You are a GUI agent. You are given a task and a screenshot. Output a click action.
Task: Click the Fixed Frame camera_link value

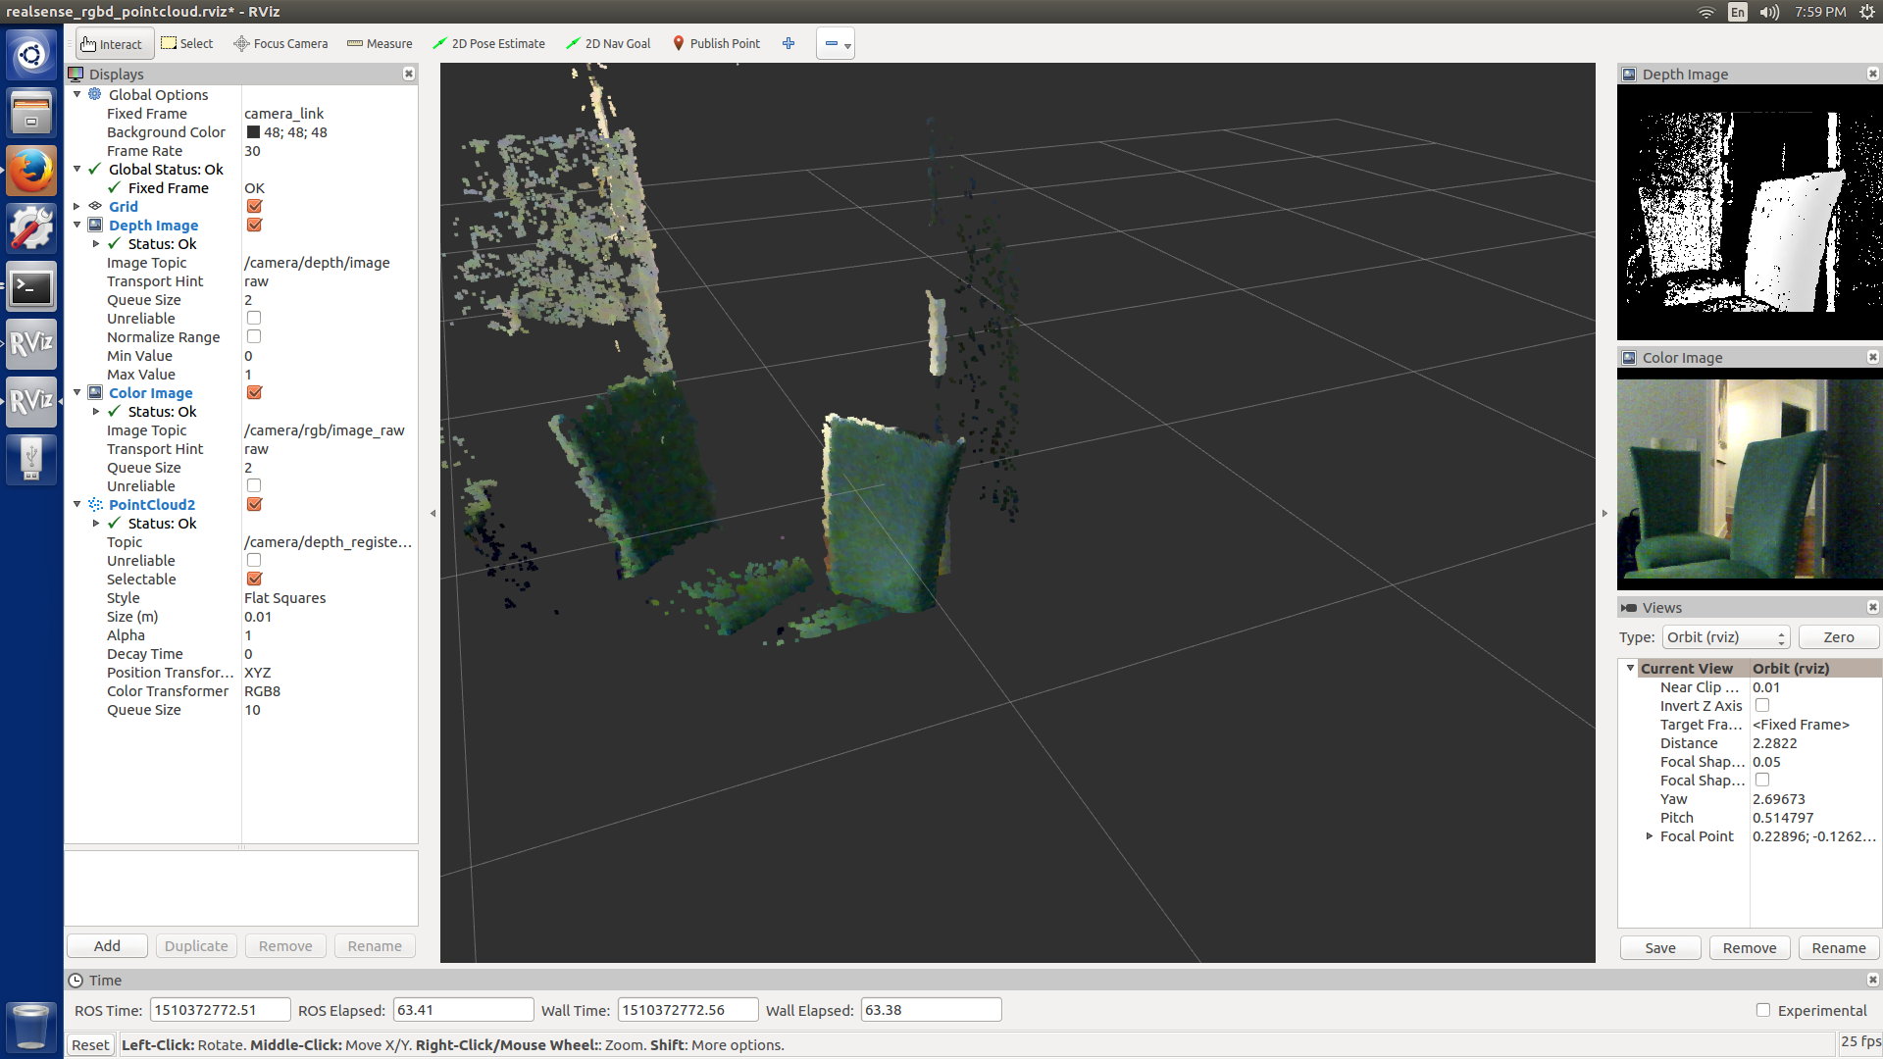pos(284,114)
